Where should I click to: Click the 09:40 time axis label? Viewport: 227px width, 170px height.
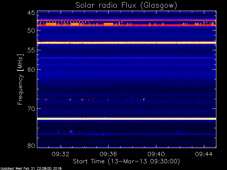click(x=156, y=154)
